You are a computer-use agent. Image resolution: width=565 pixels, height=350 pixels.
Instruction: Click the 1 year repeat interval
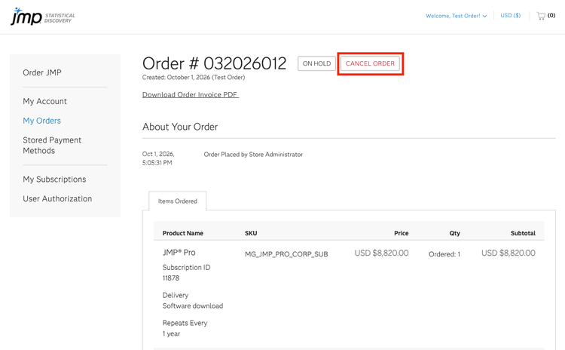[x=171, y=333]
